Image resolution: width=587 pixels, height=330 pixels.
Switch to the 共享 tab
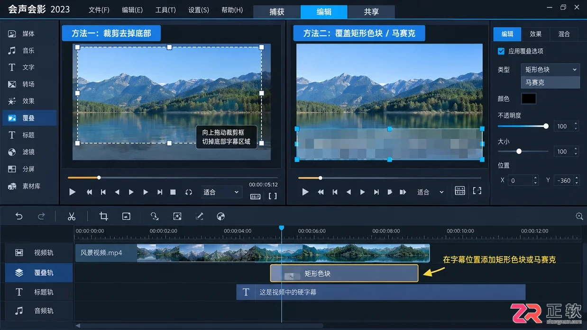[371, 12]
